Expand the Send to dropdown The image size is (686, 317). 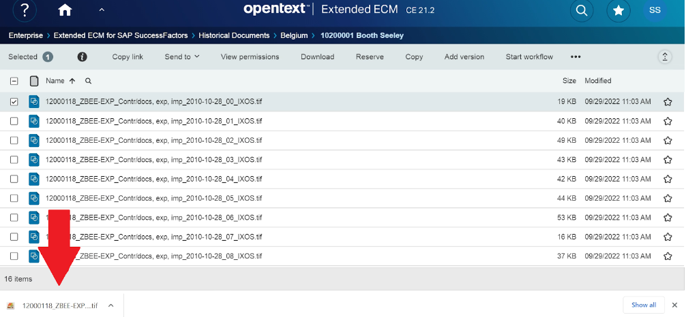coord(182,57)
